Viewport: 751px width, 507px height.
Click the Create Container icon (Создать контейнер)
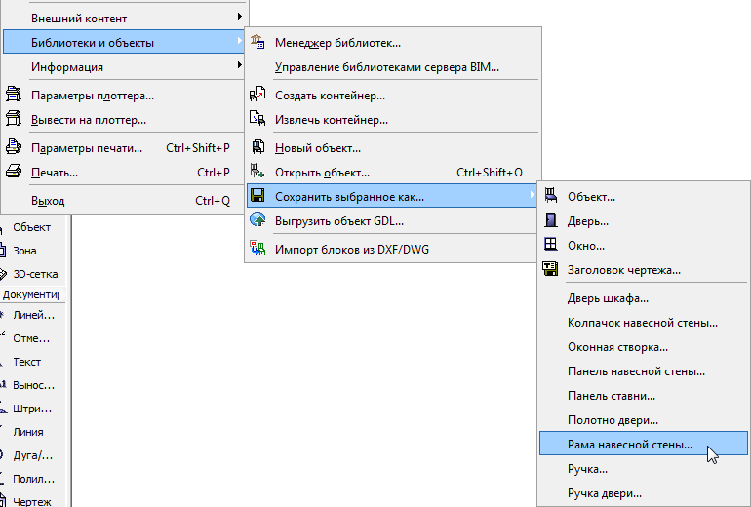click(x=257, y=95)
